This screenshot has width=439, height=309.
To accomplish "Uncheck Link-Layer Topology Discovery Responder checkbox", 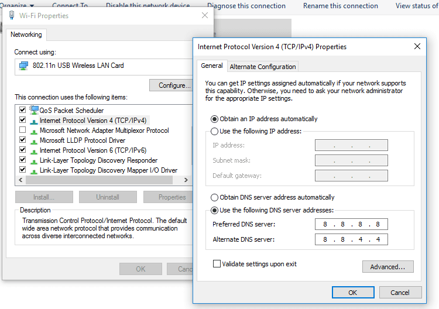I will [23, 160].
